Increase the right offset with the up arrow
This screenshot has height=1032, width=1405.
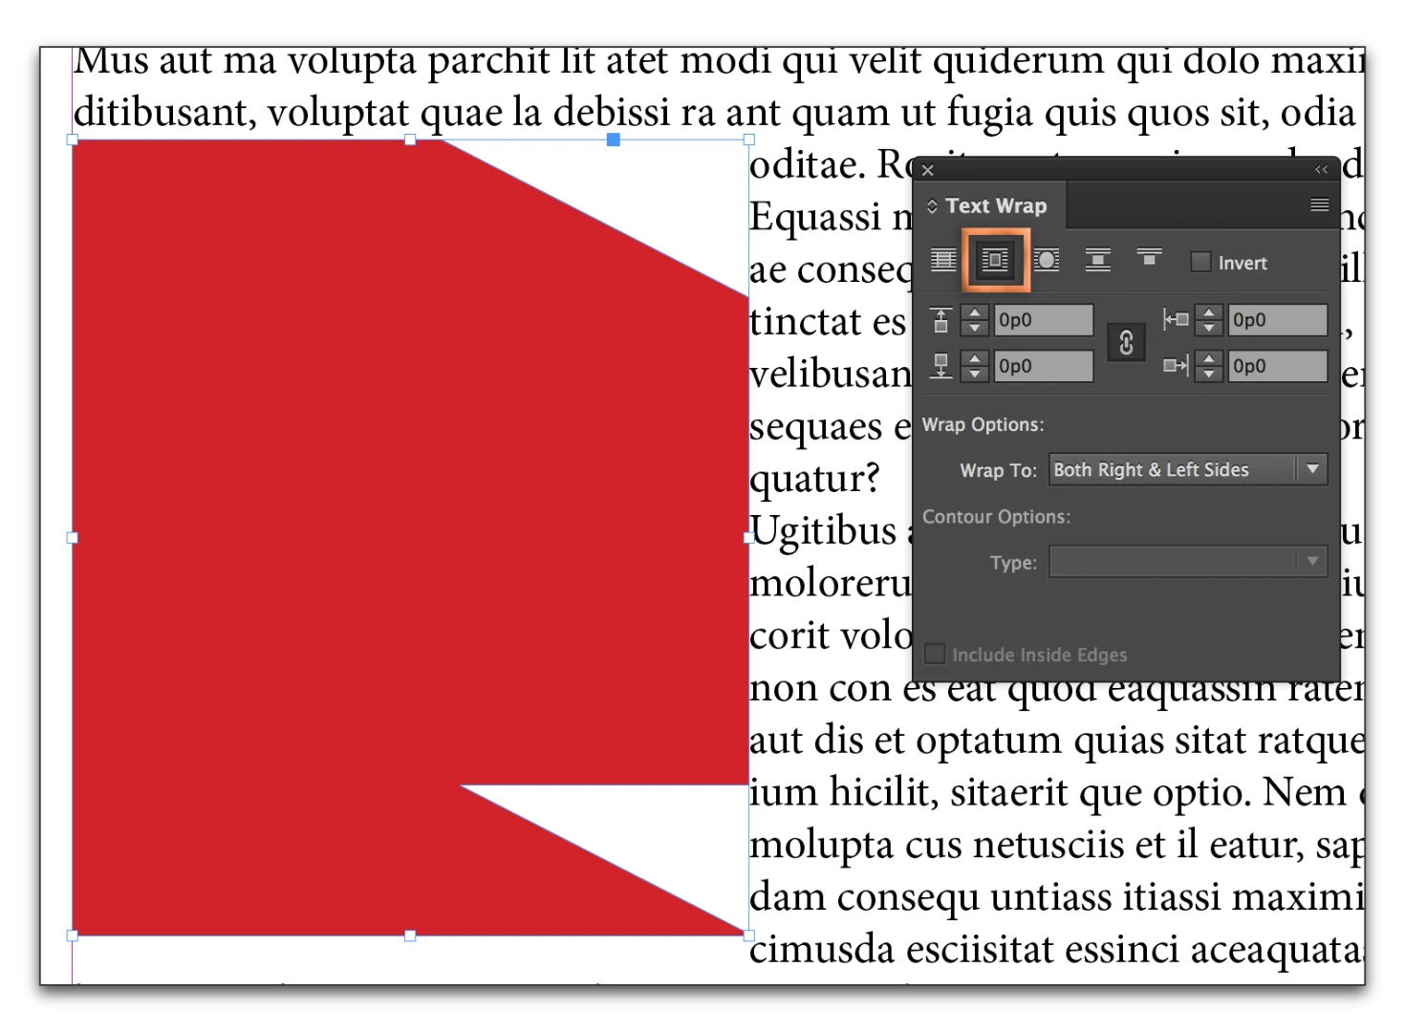pyautogui.click(x=1209, y=358)
